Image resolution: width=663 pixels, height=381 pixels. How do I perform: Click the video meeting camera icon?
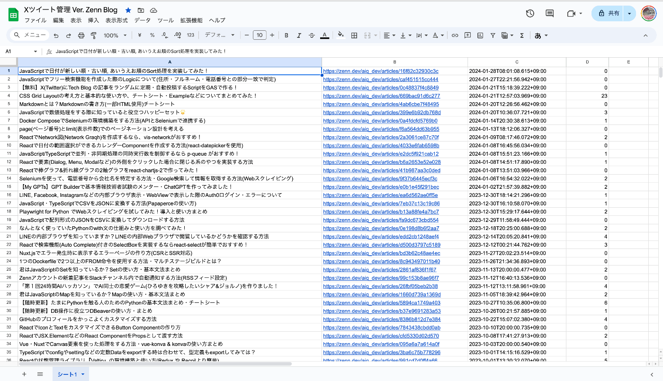coord(571,13)
